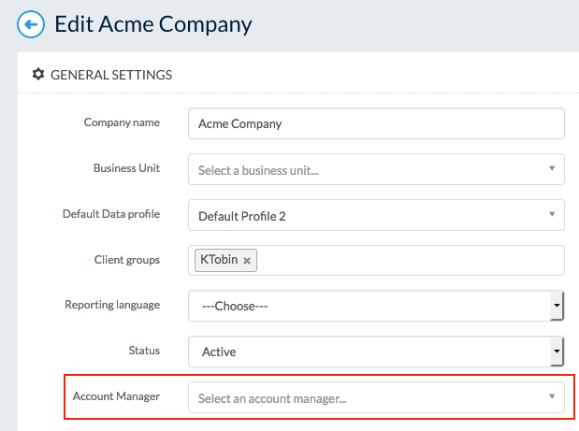
Task: Remove the KTobin client group tag
Action: pos(247,261)
